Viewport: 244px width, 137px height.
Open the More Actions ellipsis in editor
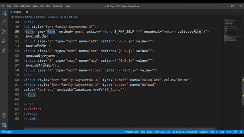pos(241,12)
